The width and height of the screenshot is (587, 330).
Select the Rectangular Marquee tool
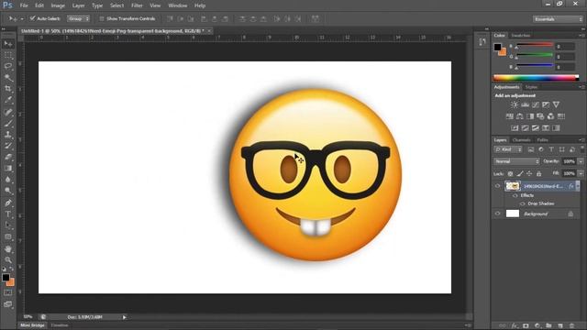pyautogui.click(x=8, y=55)
